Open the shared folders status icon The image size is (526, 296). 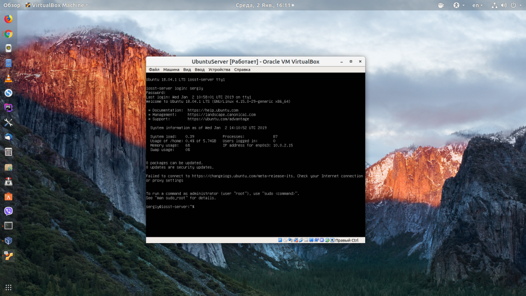pyautogui.click(x=305, y=239)
